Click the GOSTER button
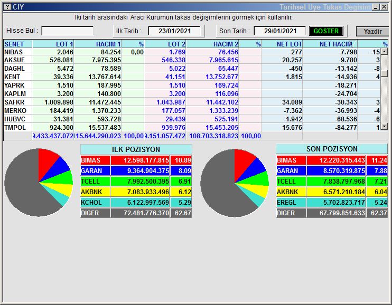 click(326, 31)
